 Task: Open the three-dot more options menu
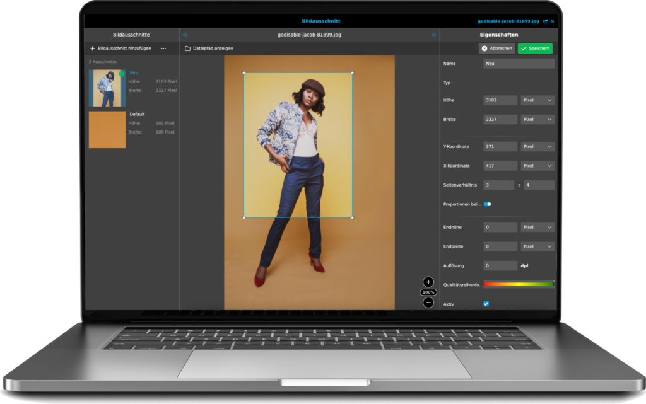(x=163, y=49)
